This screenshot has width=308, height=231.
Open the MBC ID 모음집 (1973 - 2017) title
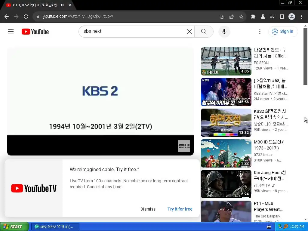[269, 145]
